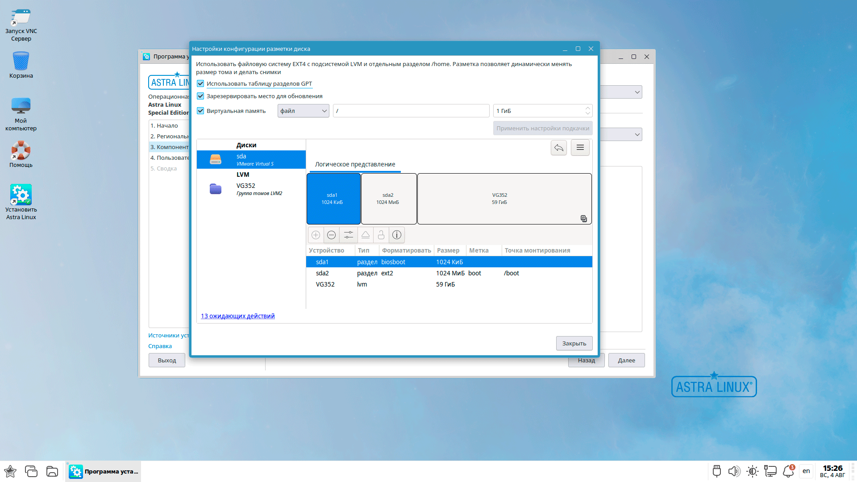Open '13 ожидающих действий' link

237,316
